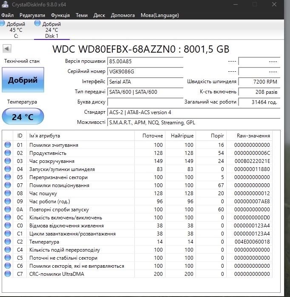Image resolution: width=290 pixels, height=297 pixels.
Task: Click the Raw-значення column header
Action: point(249,136)
